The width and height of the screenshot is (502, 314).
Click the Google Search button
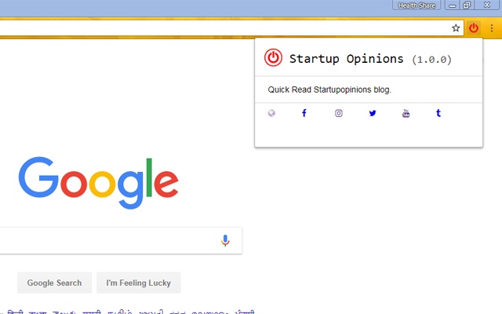pyautogui.click(x=54, y=283)
